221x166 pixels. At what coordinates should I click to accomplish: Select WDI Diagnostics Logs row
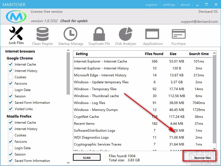pos(143,137)
